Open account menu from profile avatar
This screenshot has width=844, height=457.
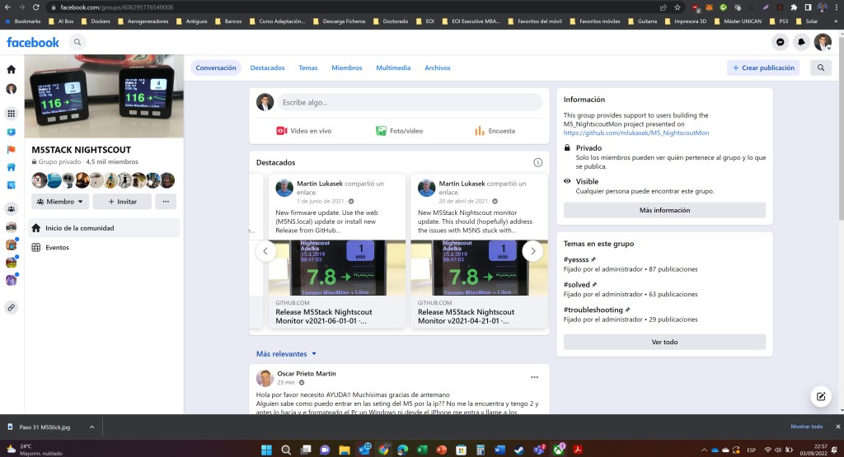tap(823, 42)
